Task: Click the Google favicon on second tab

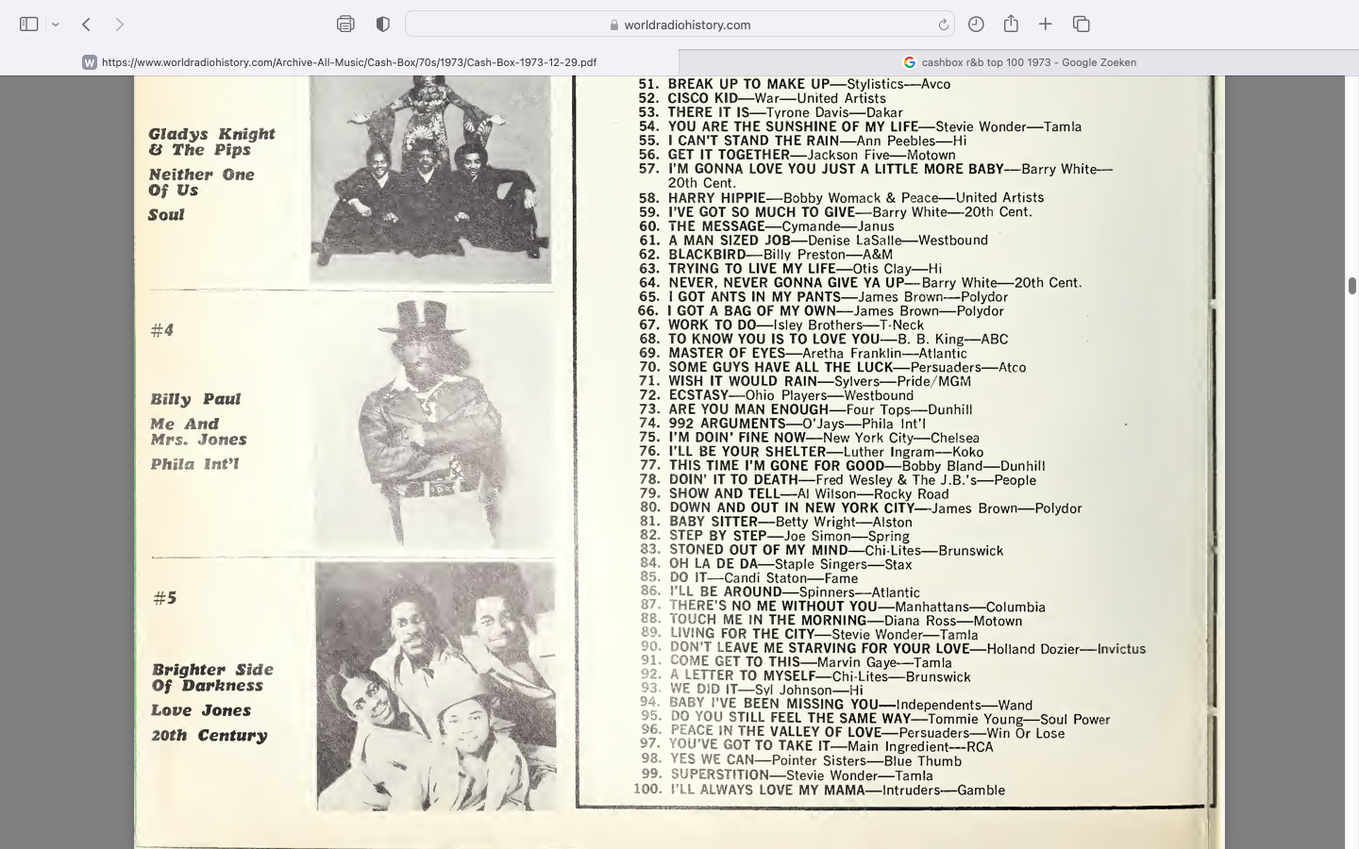Action: point(910,62)
